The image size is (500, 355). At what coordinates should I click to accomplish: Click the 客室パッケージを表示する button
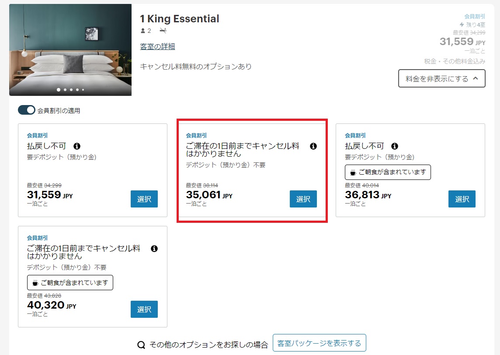click(x=319, y=343)
